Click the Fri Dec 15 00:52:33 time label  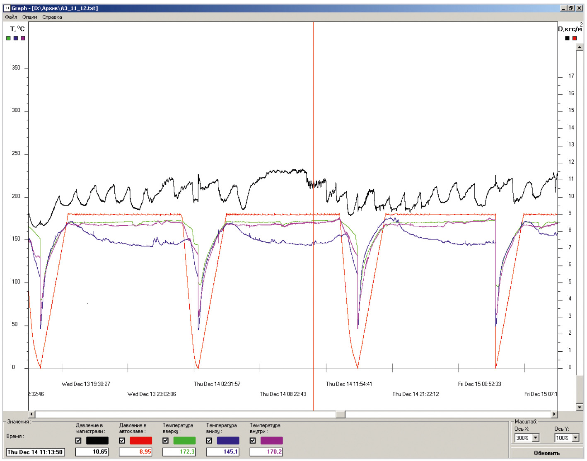tap(480, 384)
